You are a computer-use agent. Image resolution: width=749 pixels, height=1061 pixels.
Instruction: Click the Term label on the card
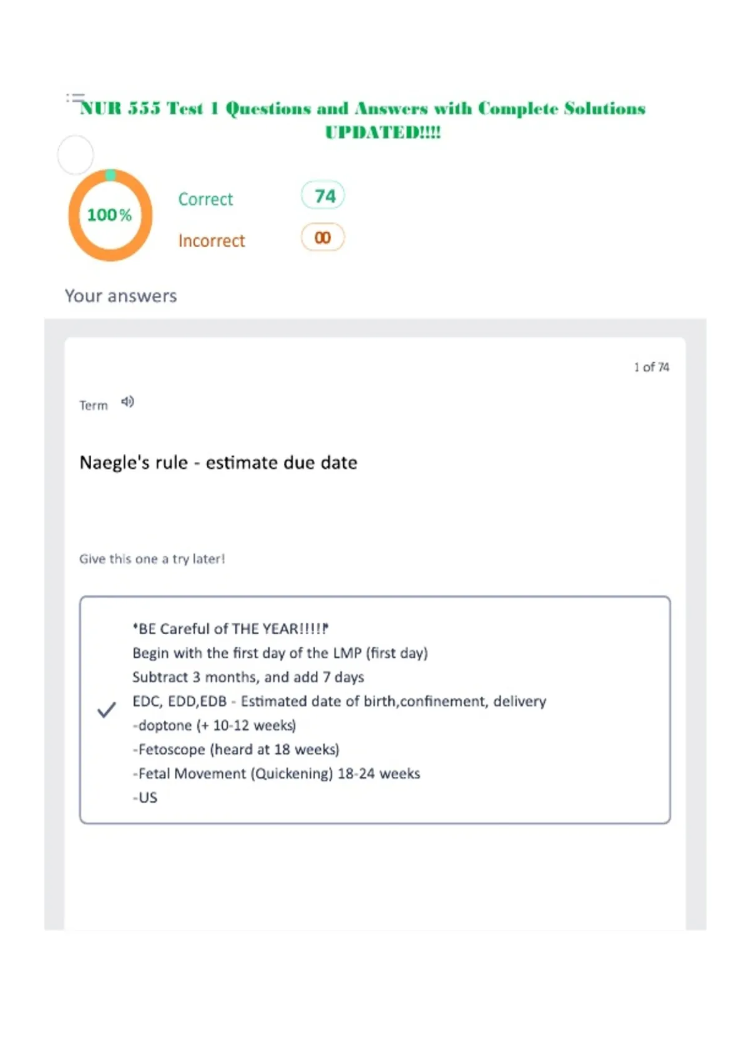(x=94, y=406)
